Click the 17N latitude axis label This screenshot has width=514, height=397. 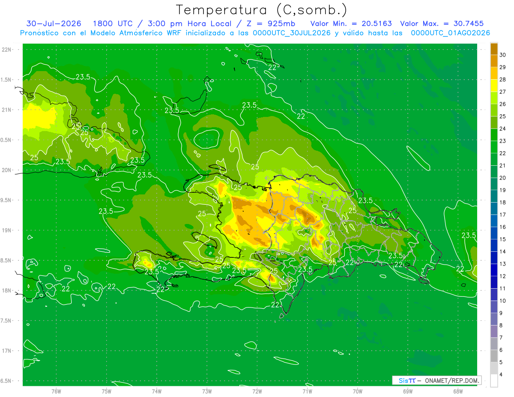[6, 351]
